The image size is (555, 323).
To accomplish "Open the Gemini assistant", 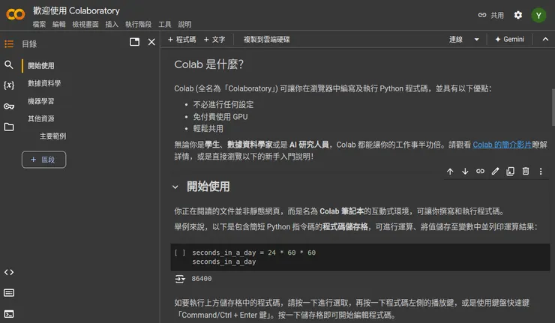I will (x=510, y=39).
